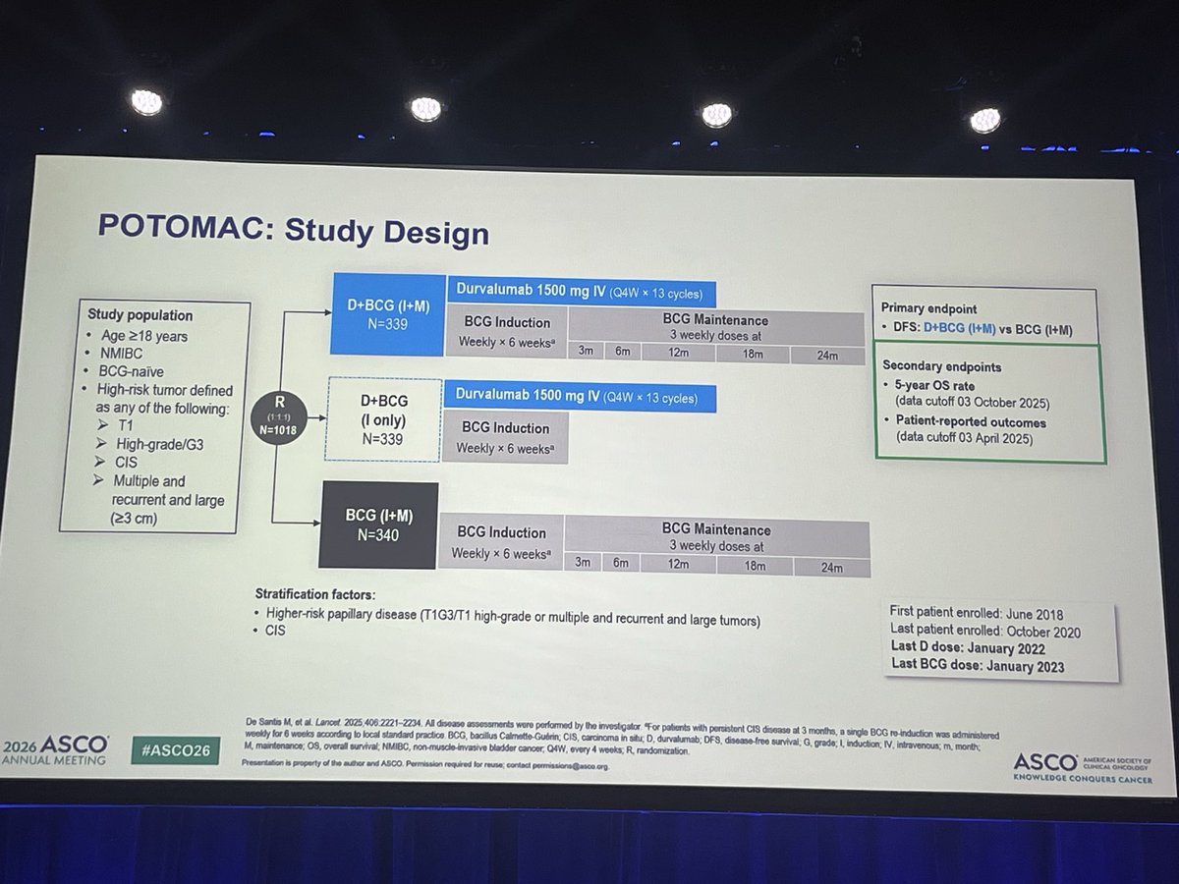1179x884 pixels.
Task: Click the "3m" cell in BCG (I+M) control arm
Action: pyautogui.click(x=584, y=562)
